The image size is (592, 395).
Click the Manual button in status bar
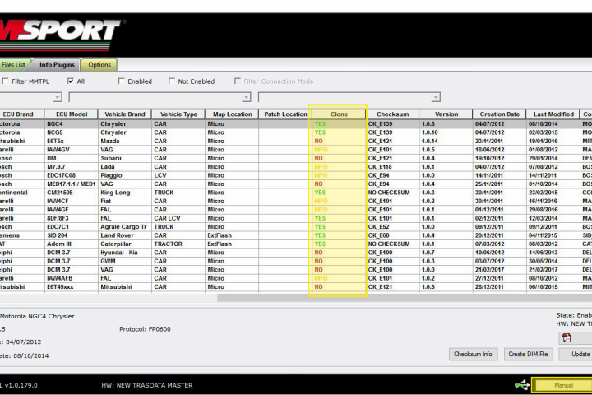pyautogui.click(x=562, y=385)
